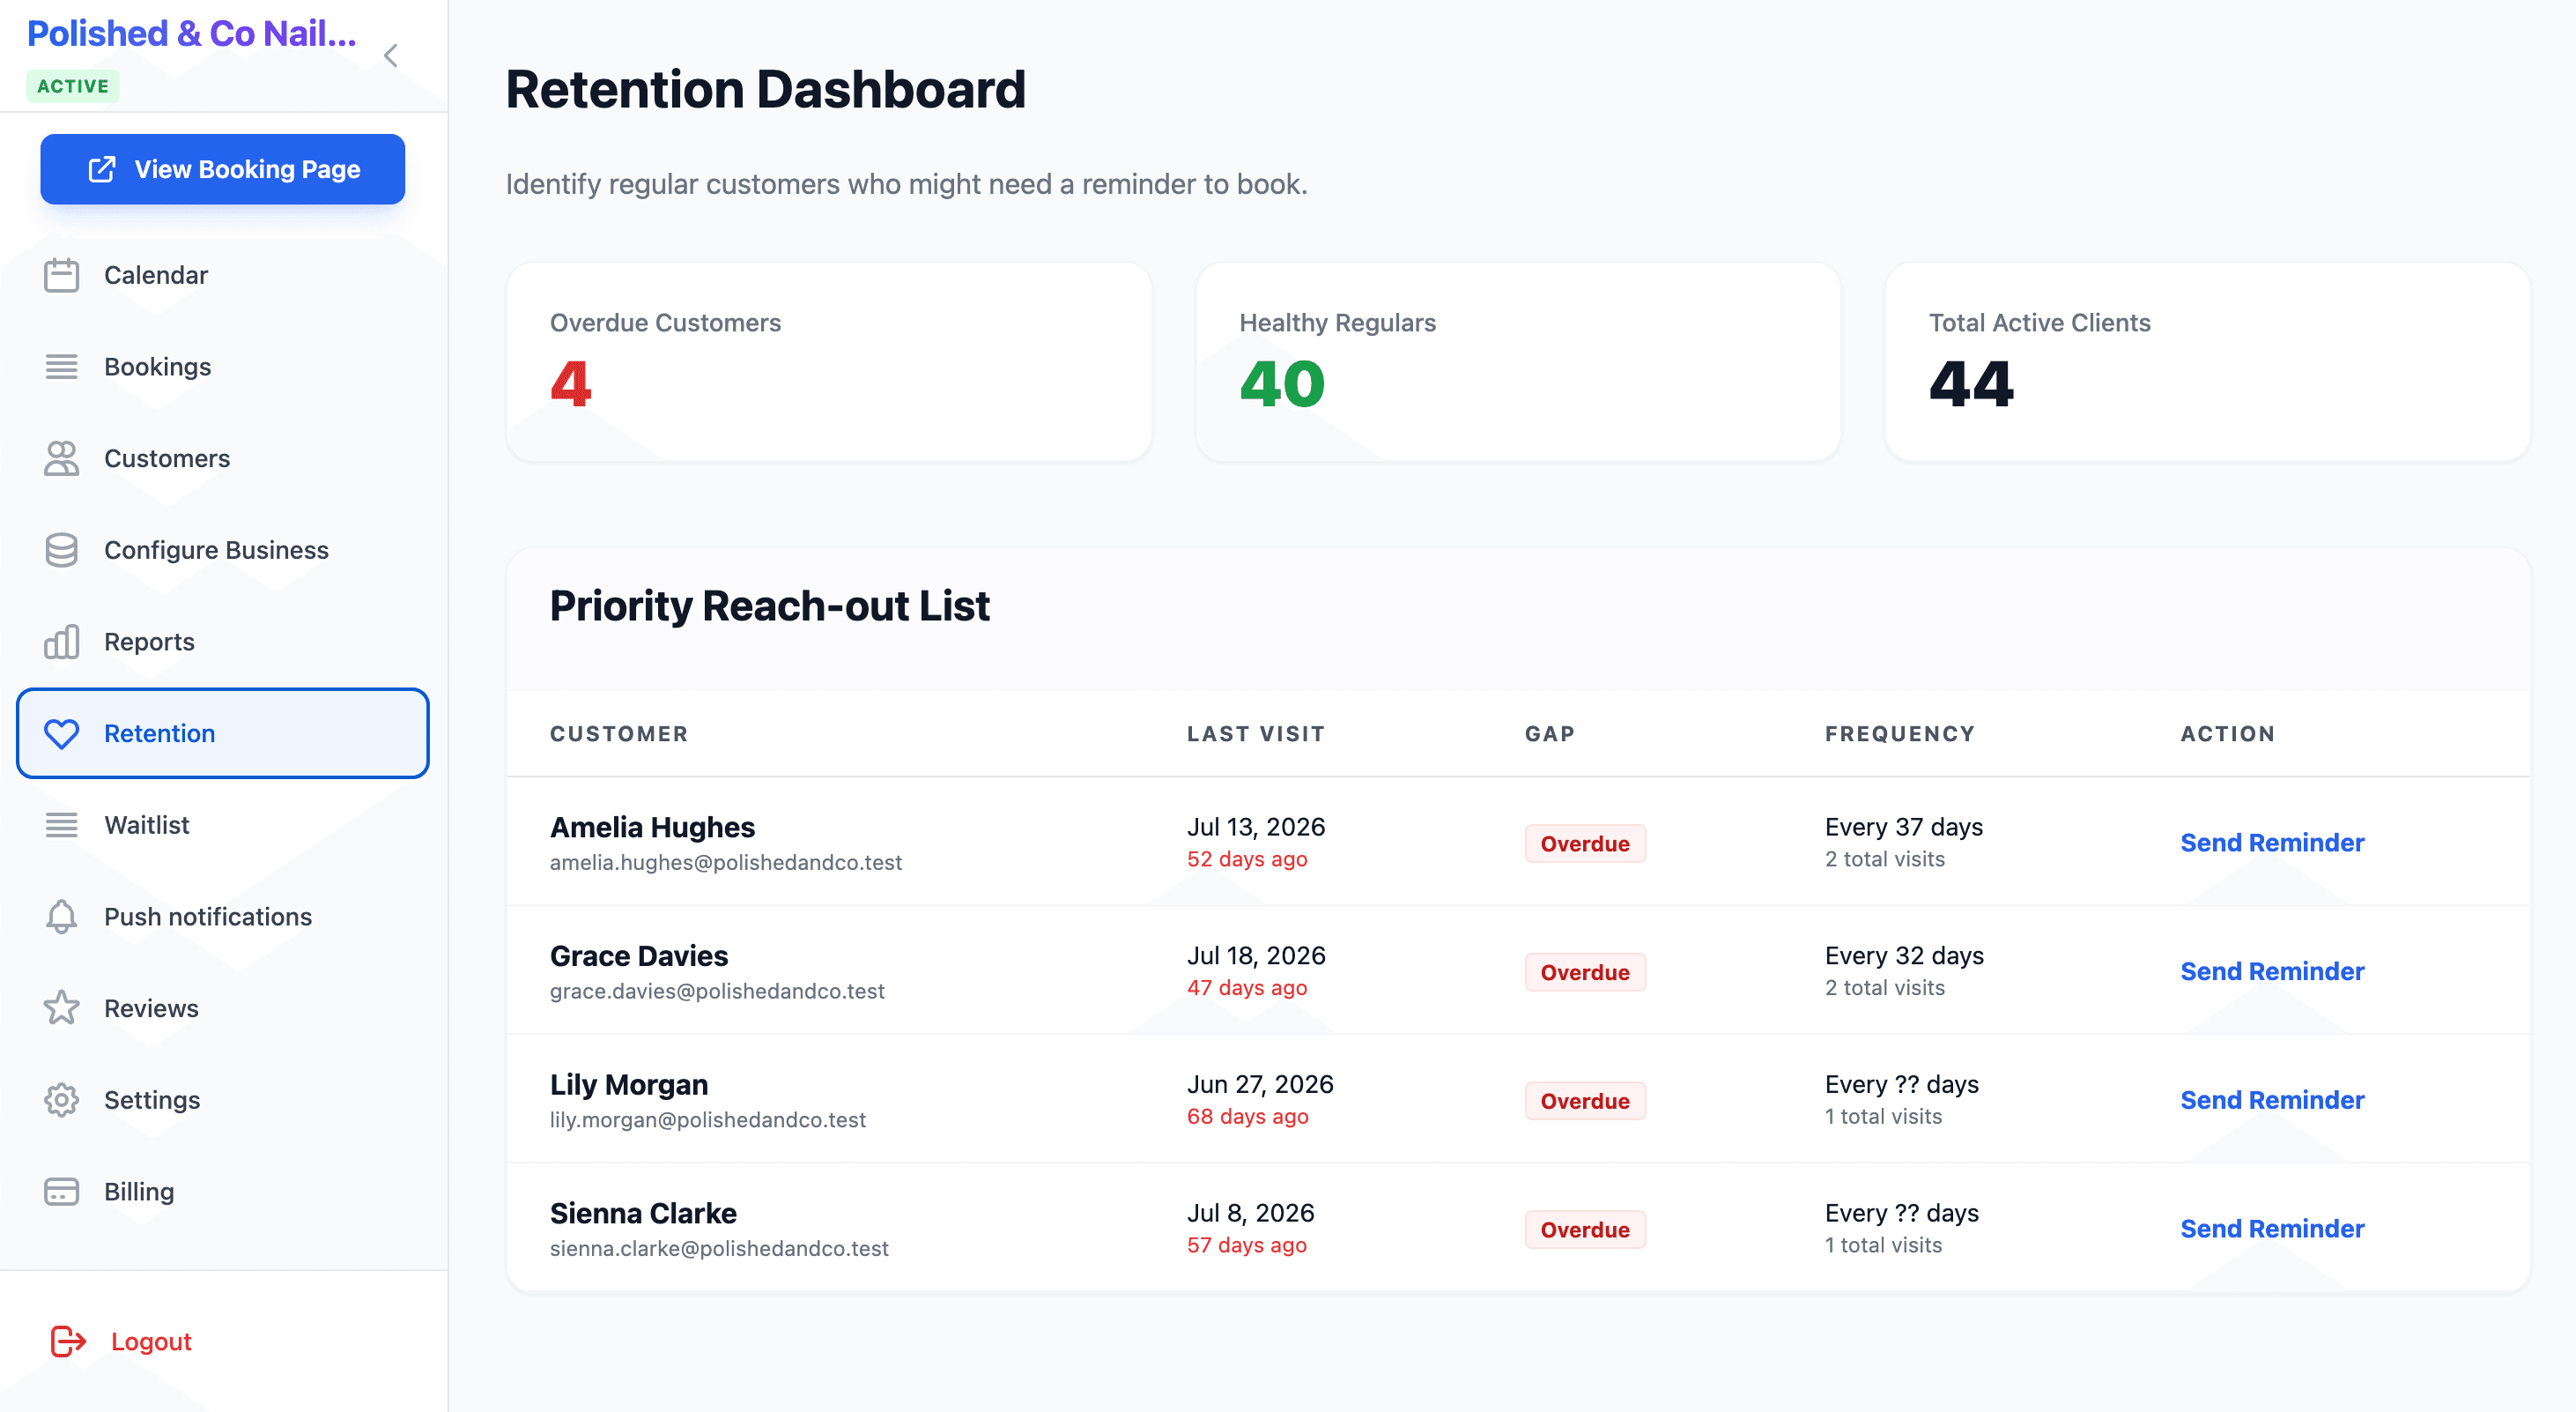This screenshot has width=2576, height=1412.
Task: Go to Bookings in the sidebar
Action: (223, 368)
